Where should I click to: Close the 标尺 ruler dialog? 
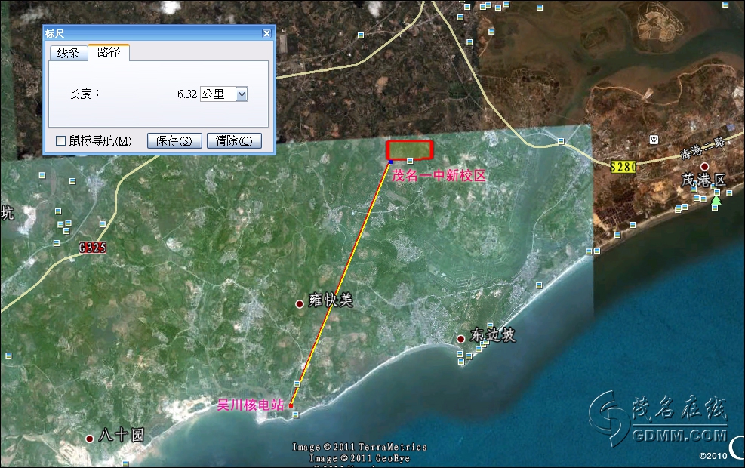coord(266,33)
